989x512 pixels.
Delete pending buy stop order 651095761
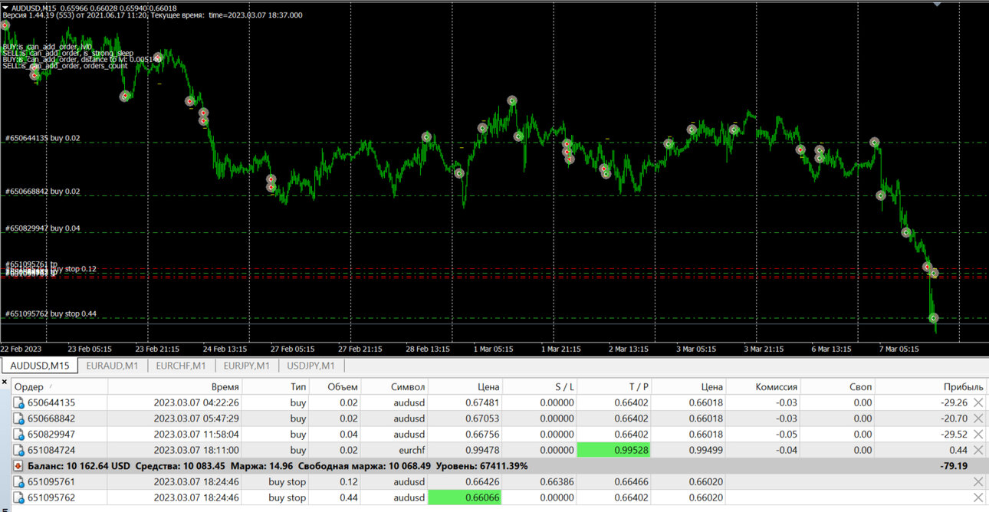coord(978,482)
